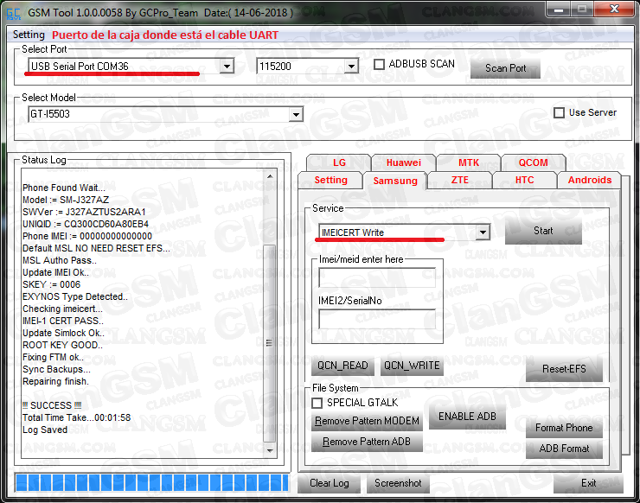Open the QCOM tab
Image resolution: width=640 pixels, height=503 pixels.
533,162
